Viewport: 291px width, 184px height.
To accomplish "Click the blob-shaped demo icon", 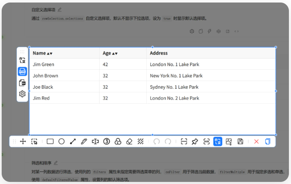I will click(x=201, y=31).
